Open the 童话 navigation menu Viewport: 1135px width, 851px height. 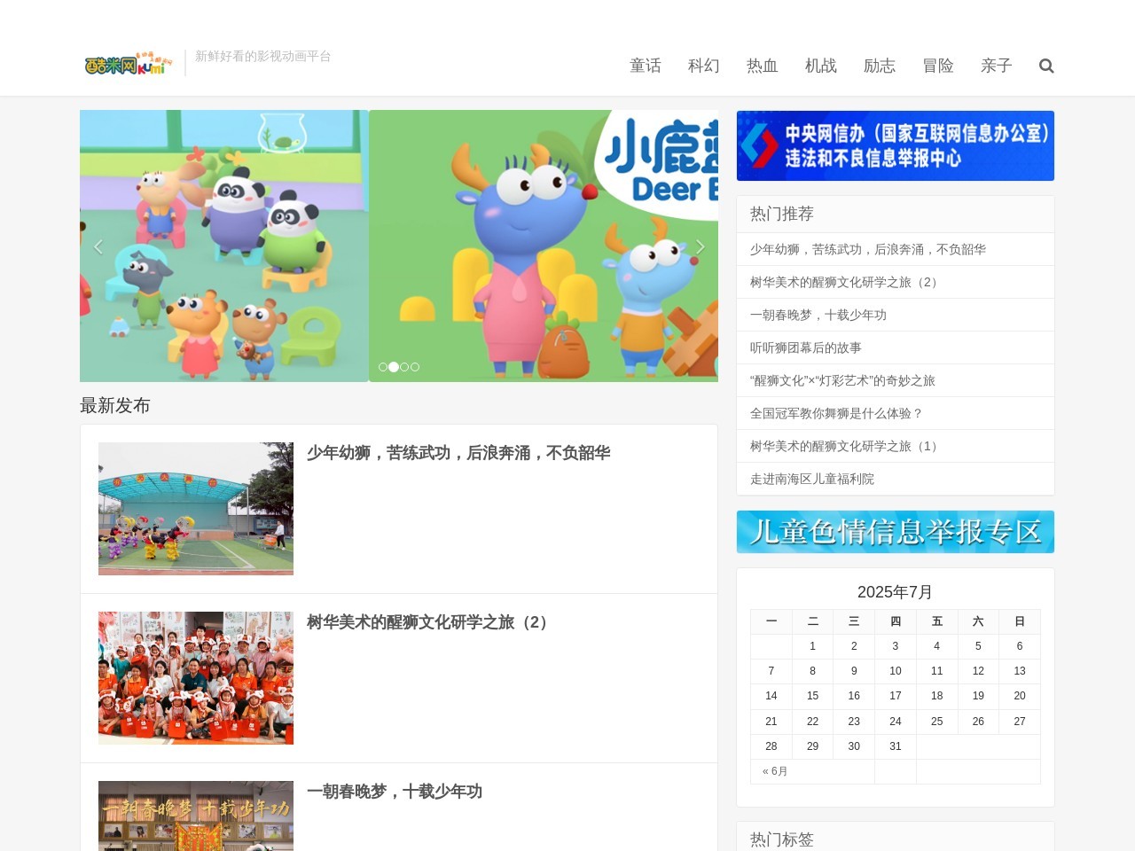(646, 66)
